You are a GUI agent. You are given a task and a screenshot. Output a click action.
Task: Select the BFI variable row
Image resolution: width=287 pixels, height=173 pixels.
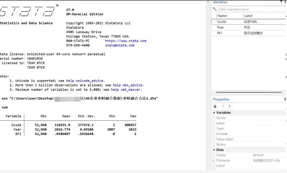(249, 33)
